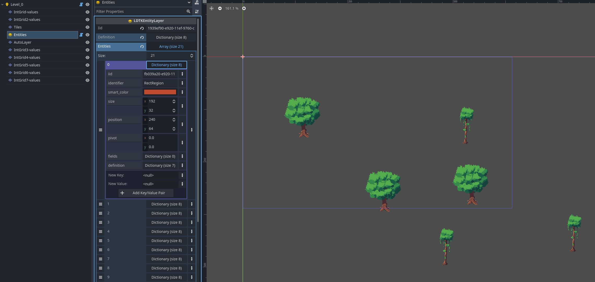Toggle visibility of IntGrid5-values node

tap(87, 65)
